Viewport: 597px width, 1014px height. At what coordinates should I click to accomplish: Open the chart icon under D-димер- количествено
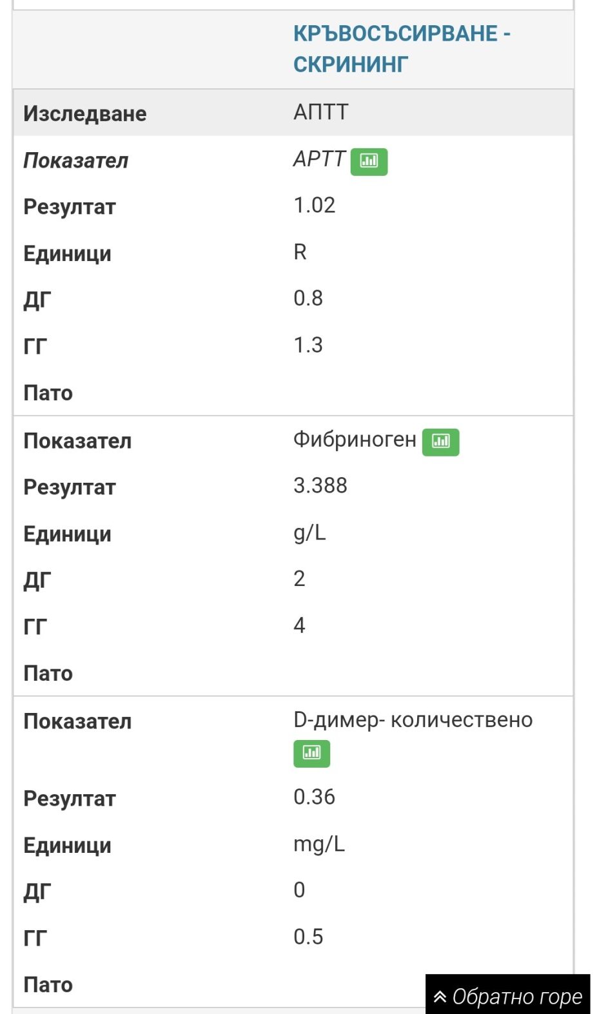click(311, 753)
